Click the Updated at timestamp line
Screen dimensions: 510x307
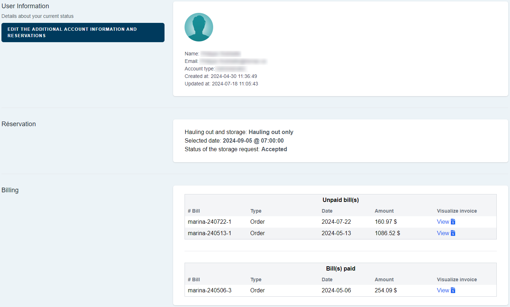pos(221,84)
